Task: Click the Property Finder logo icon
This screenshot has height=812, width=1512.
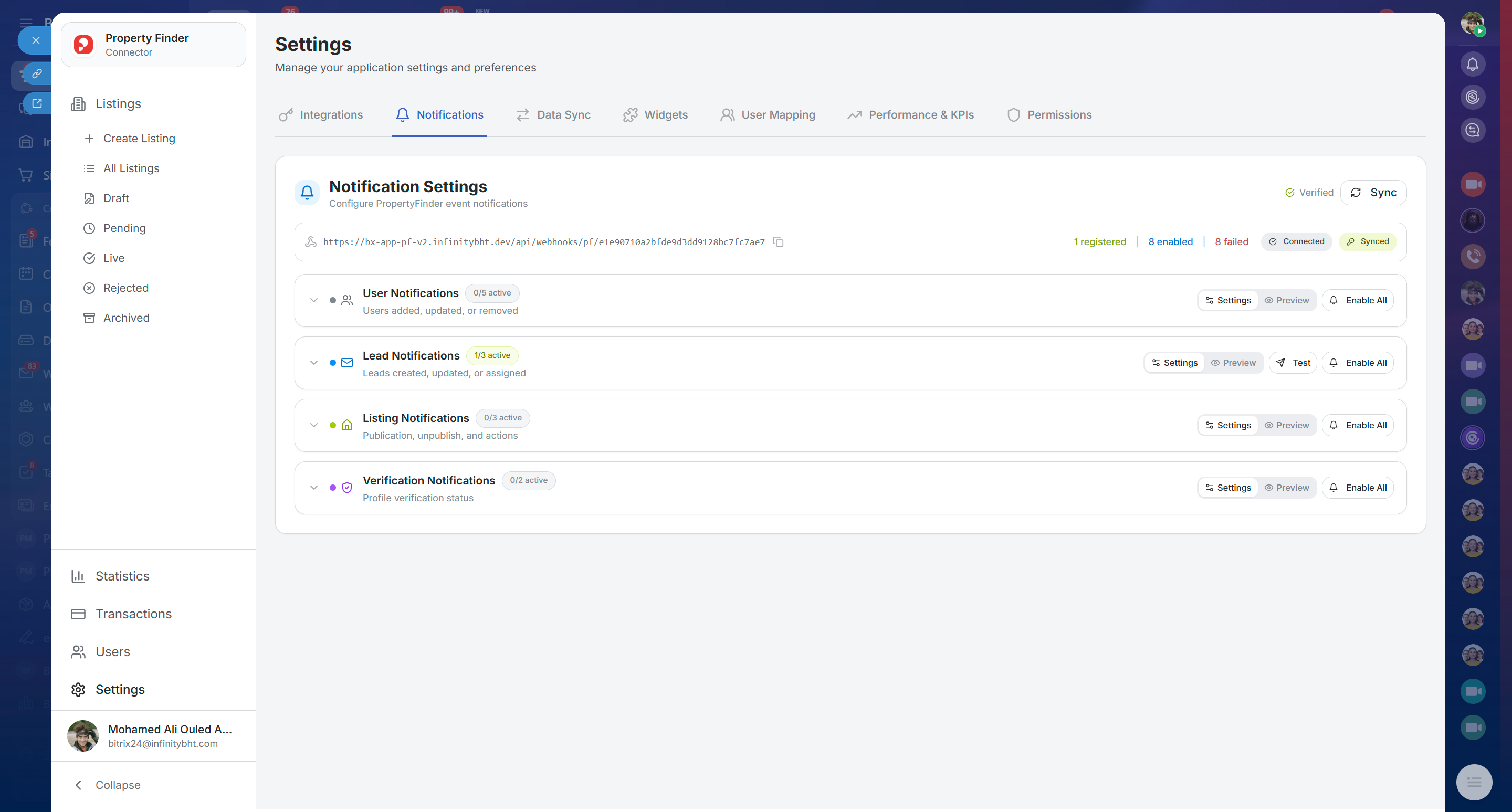Action: pos(83,45)
